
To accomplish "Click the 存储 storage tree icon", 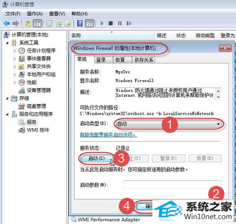I will pyautogui.click(x=14, y=98).
